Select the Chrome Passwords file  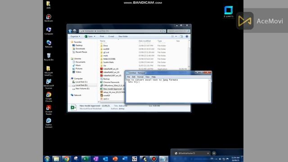coord(111,82)
